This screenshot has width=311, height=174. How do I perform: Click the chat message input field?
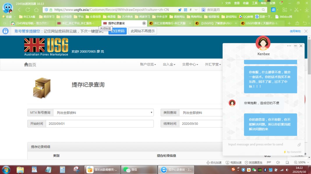[259, 144]
